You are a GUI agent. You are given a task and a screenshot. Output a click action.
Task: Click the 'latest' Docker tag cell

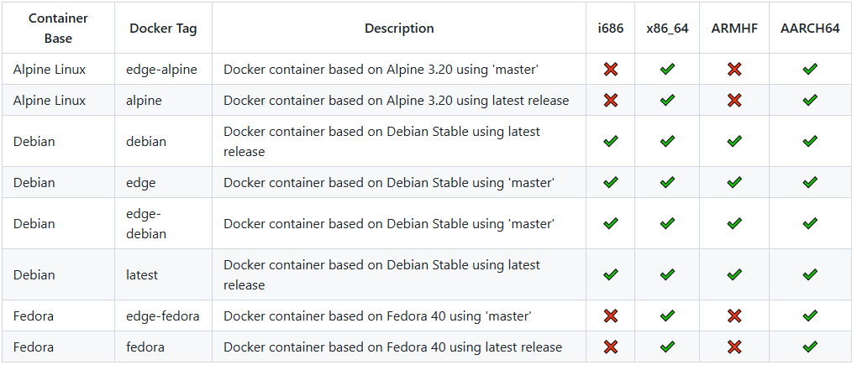pyautogui.click(x=142, y=275)
